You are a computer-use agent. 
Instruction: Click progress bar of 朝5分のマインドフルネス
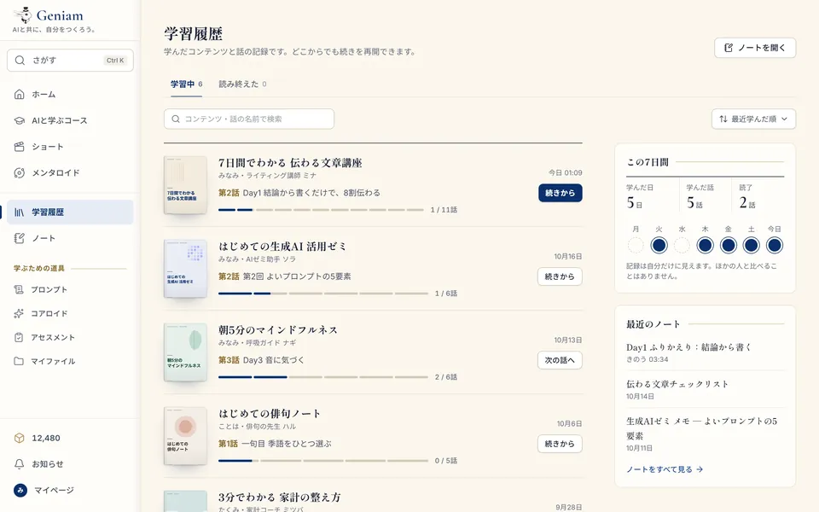tap(322, 376)
